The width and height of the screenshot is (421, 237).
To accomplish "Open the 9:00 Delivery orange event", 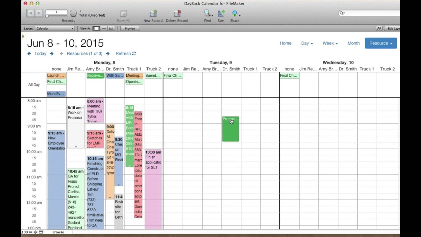I will tap(110, 162).
